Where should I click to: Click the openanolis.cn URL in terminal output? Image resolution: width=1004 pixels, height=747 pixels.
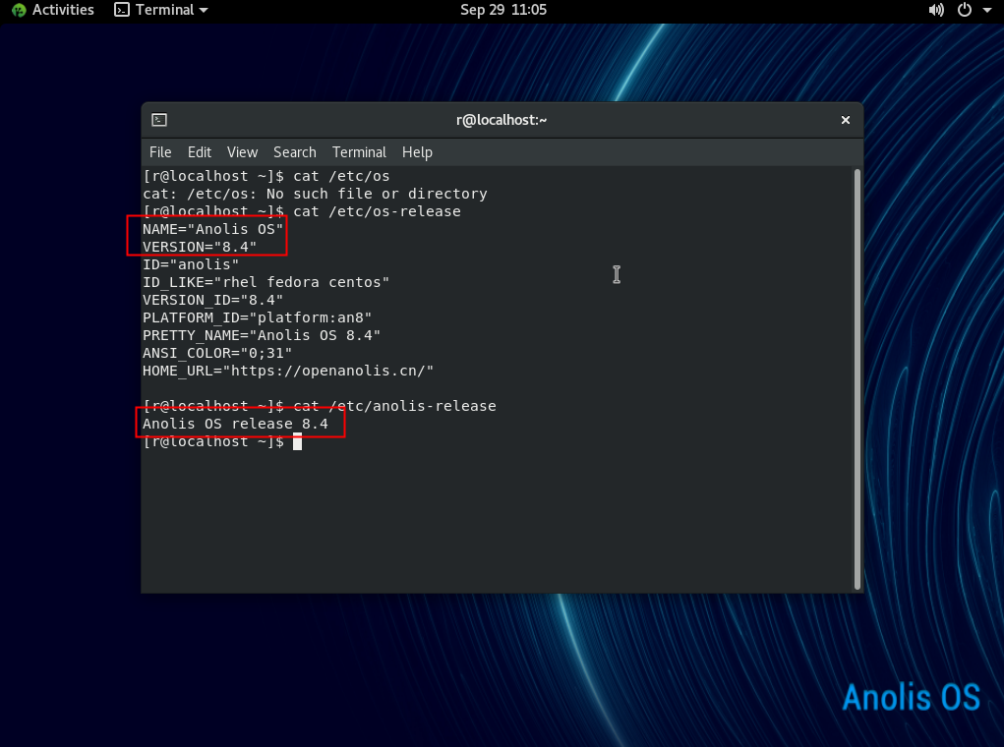[330, 371]
